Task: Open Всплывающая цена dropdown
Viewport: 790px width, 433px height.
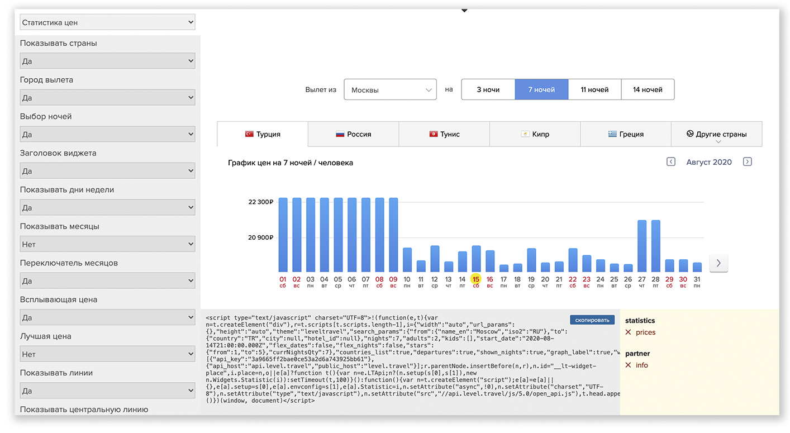Action: (107, 317)
